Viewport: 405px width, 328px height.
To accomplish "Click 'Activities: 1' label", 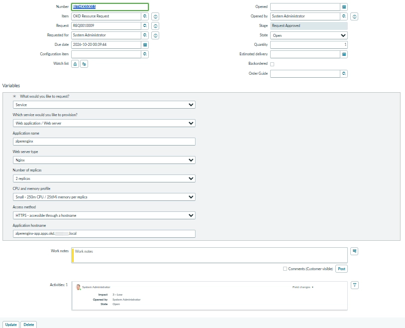I will (x=59, y=285).
